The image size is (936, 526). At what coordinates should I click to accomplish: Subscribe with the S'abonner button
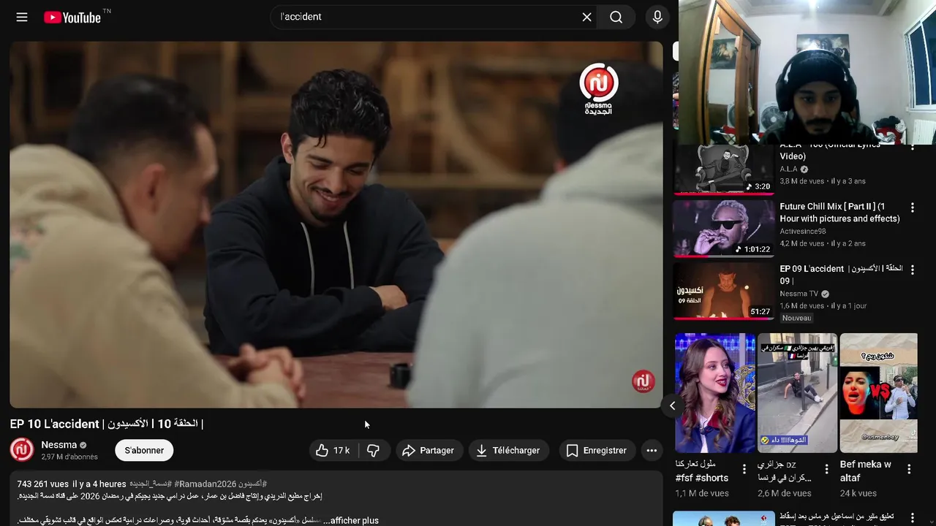point(144,450)
